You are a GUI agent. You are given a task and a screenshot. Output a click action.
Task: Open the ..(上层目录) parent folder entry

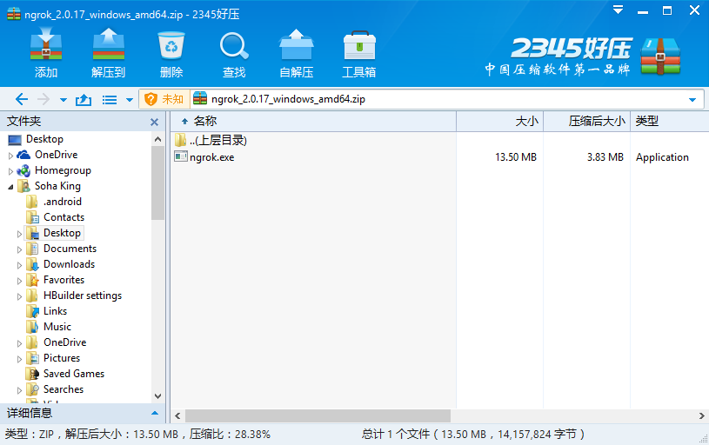[x=211, y=140]
